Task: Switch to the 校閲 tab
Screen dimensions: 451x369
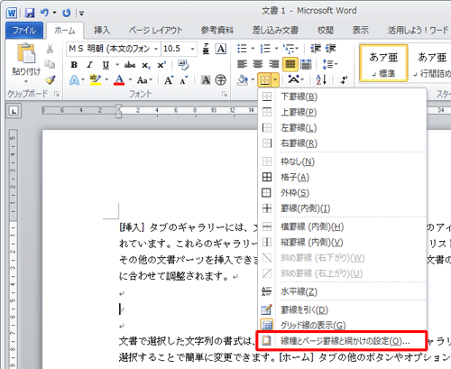Action: (x=326, y=31)
